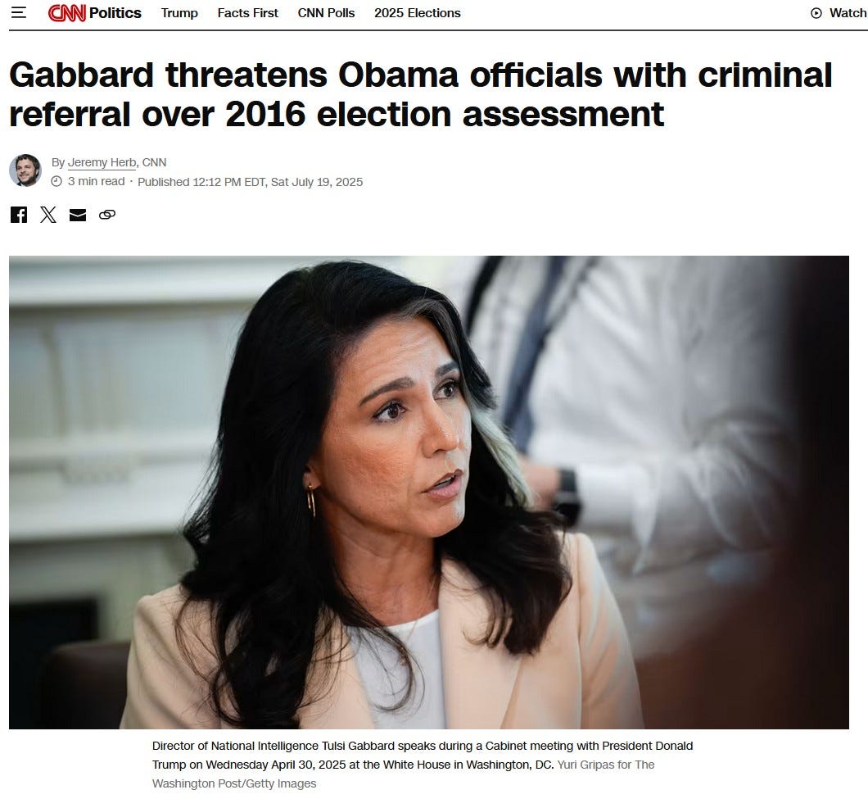Click Jeremy Herb's author avatar
The image size is (868, 799).
pyautogui.click(x=25, y=170)
